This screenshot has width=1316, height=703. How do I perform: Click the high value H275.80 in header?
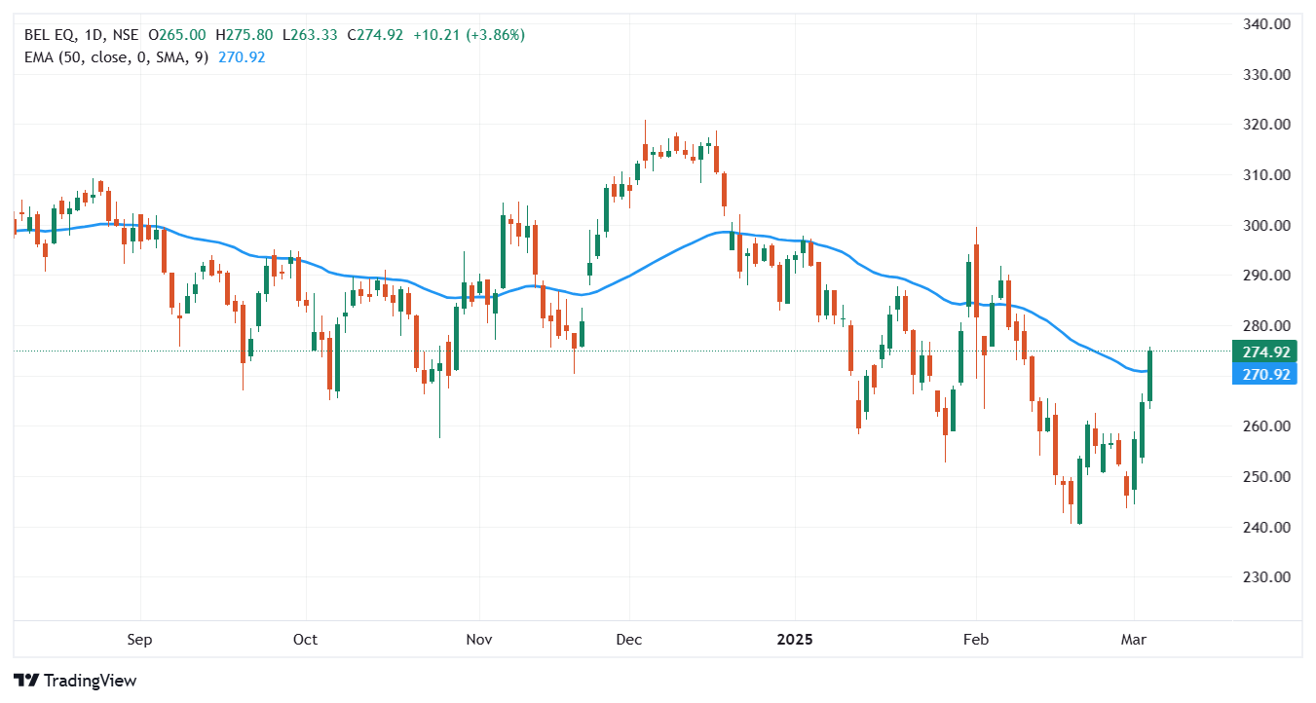click(244, 35)
